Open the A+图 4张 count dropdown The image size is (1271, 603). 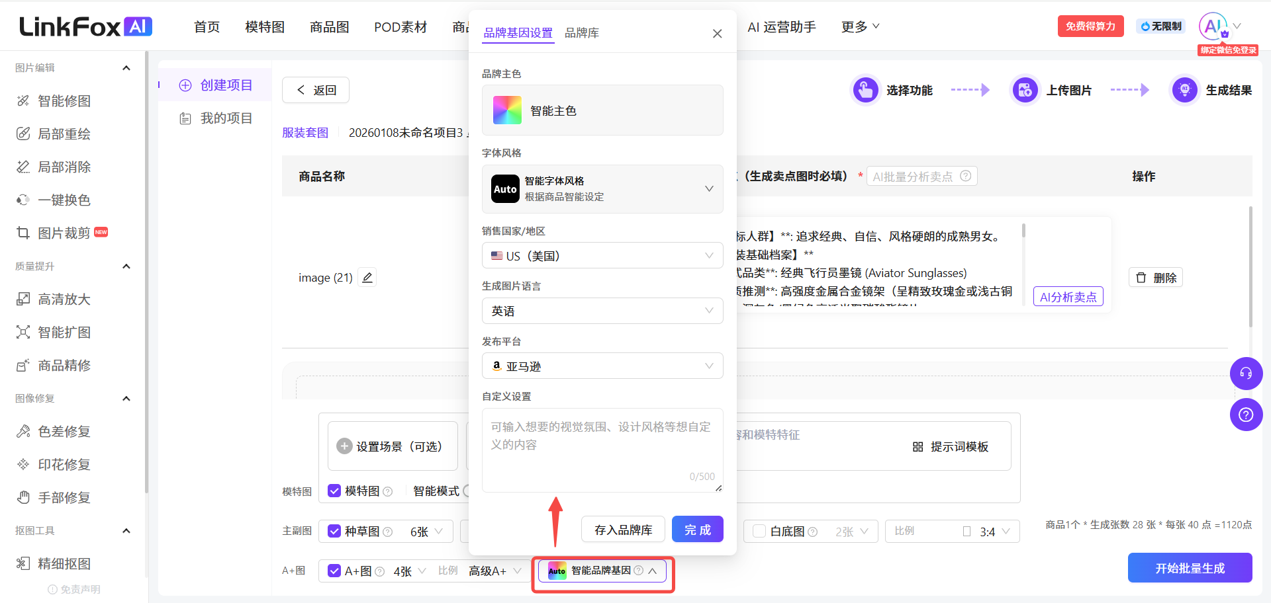click(410, 571)
